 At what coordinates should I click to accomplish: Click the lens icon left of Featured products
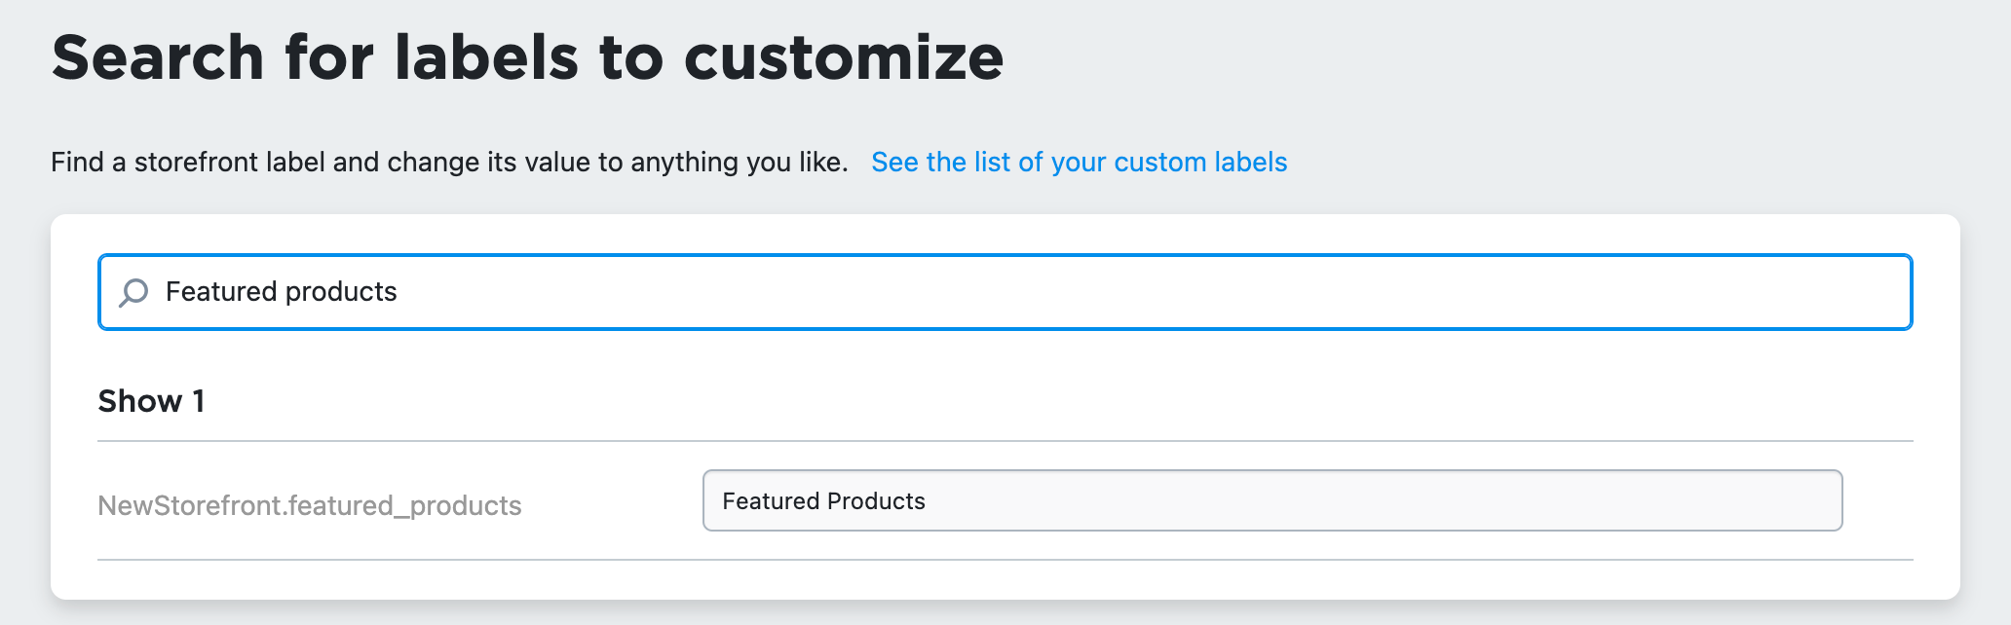(x=133, y=291)
